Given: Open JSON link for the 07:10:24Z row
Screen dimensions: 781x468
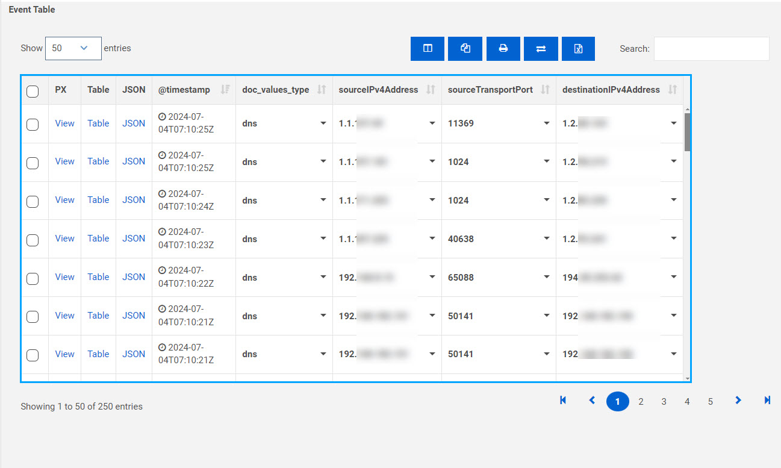Looking at the screenshot, I should click(x=134, y=200).
